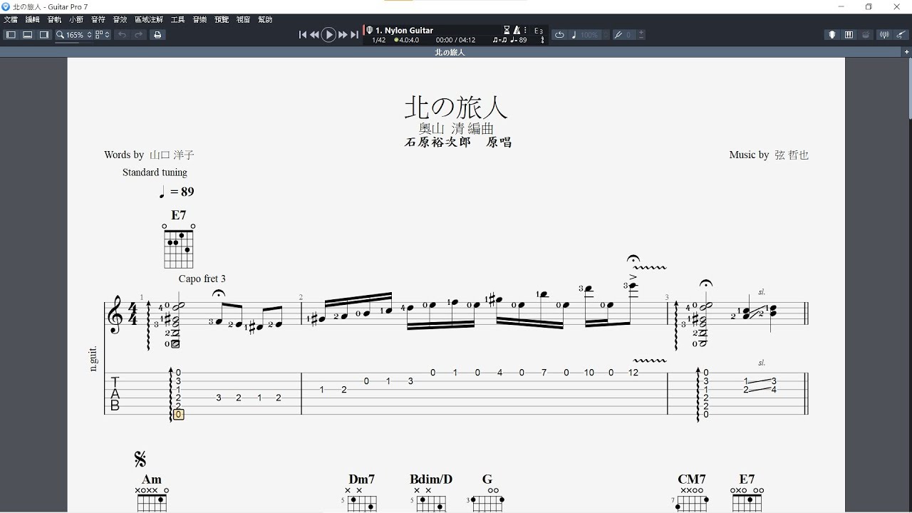Image resolution: width=912 pixels, height=513 pixels.
Task: Open the tuner tool
Action: coord(884,35)
